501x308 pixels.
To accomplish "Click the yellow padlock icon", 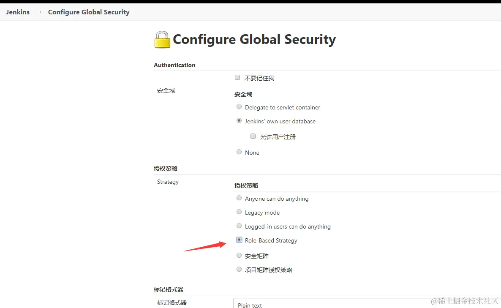I will point(162,40).
